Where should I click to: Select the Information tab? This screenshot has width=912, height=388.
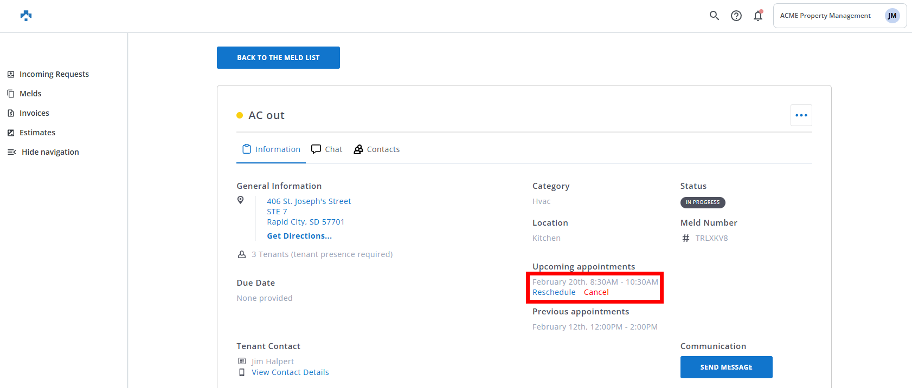(271, 149)
